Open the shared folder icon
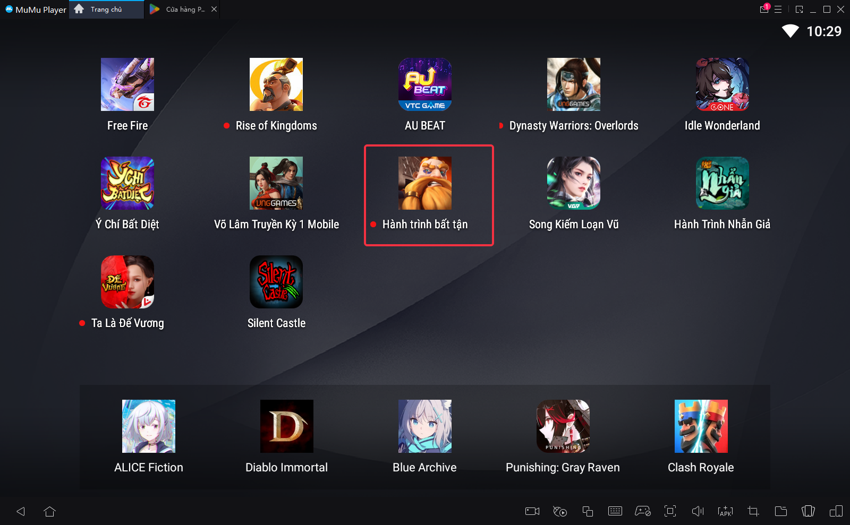 pyautogui.click(x=780, y=511)
